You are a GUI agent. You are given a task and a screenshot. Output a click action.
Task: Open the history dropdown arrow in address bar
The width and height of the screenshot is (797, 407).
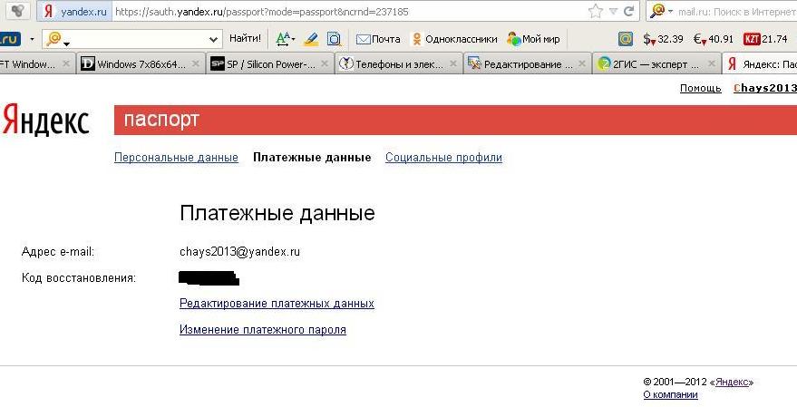614,11
